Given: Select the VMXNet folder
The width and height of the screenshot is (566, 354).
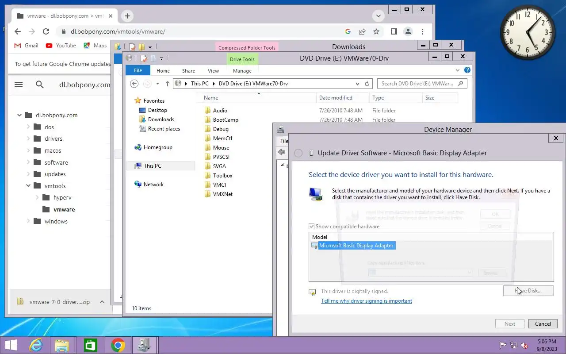Looking at the screenshot, I should (x=223, y=194).
